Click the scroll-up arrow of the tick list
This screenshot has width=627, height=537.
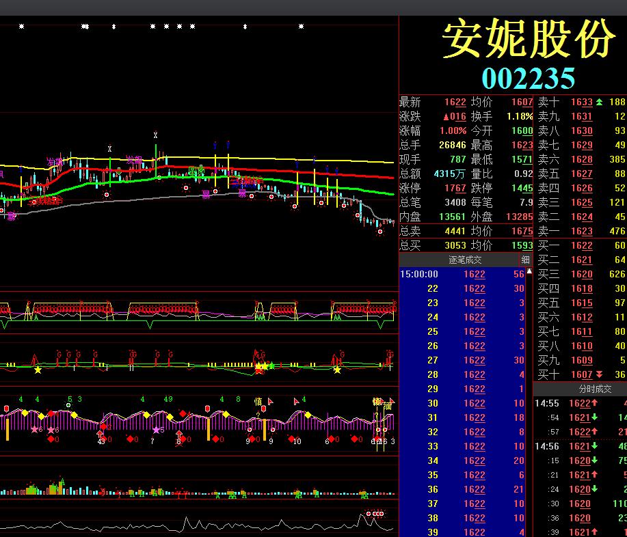pyautogui.click(x=529, y=271)
